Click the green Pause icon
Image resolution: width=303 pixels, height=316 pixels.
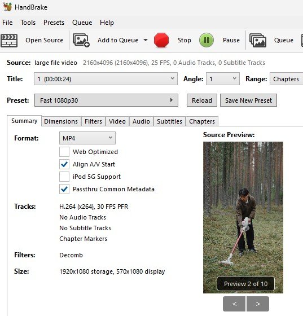[207, 40]
